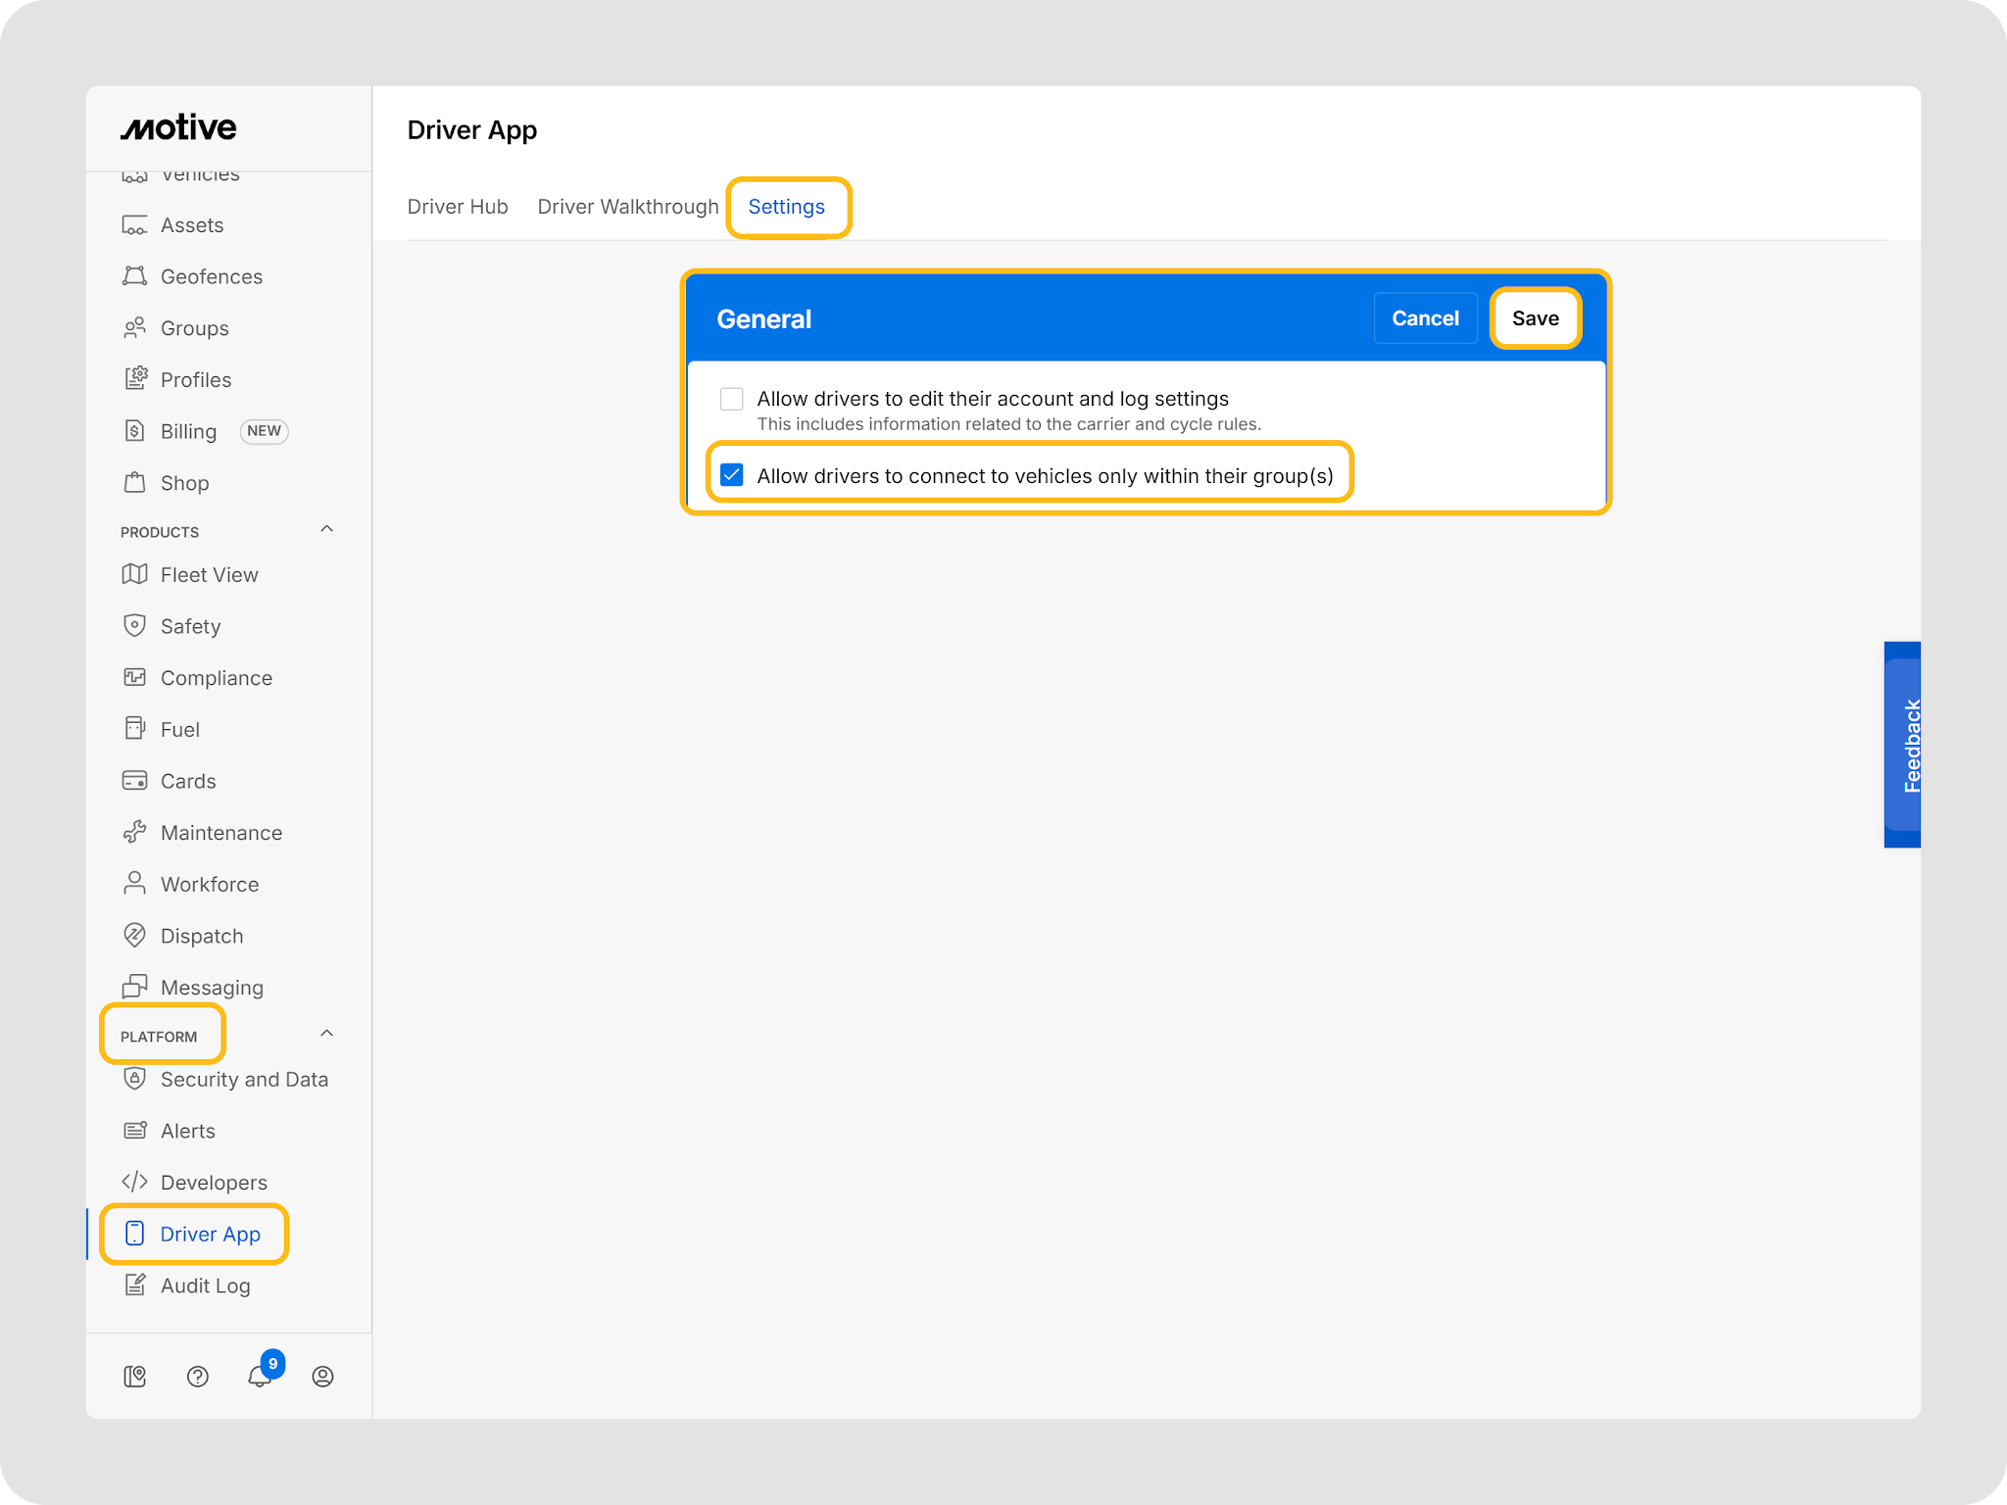Select the Settings tab
Viewport: 2007px width, 1505px height.
[x=786, y=207]
